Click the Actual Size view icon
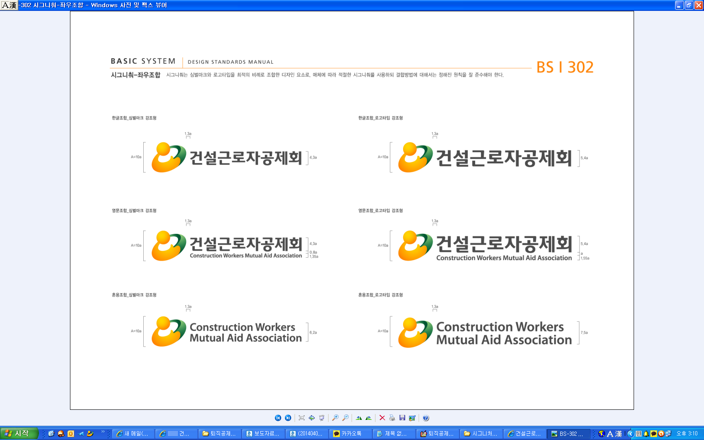Image resolution: width=704 pixels, height=440 pixels. tap(312, 418)
